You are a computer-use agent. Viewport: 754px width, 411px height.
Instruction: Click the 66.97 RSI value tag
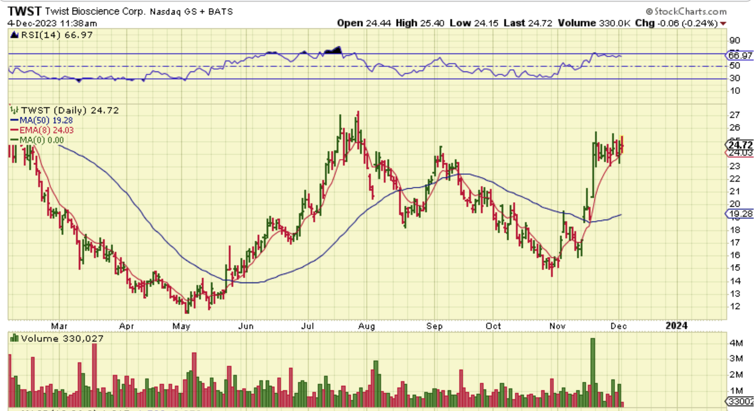tap(740, 55)
